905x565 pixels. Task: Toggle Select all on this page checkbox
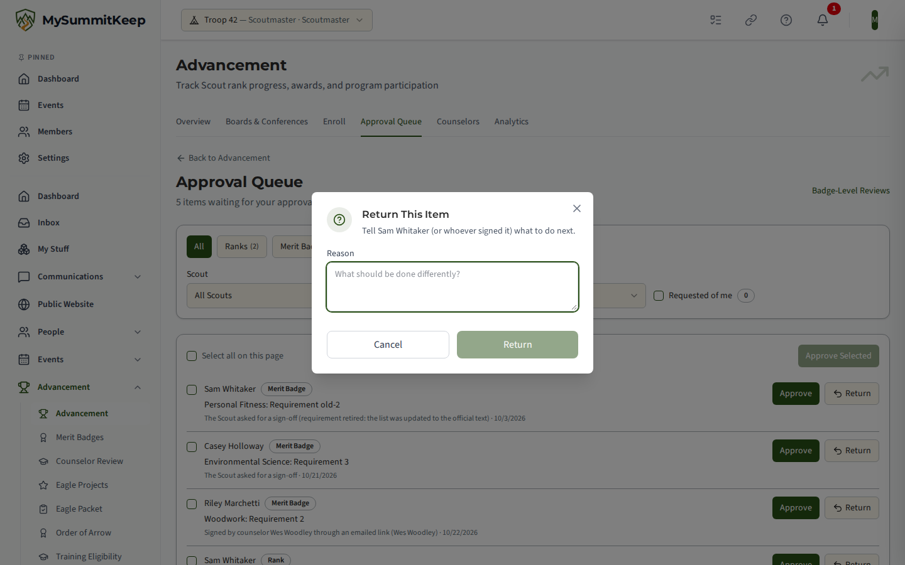pos(192,356)
